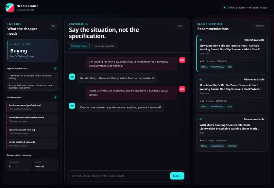The image size is (274, 188).
Task: Click the Explicit constraints count badge 2
Action: tap(55, 68)
